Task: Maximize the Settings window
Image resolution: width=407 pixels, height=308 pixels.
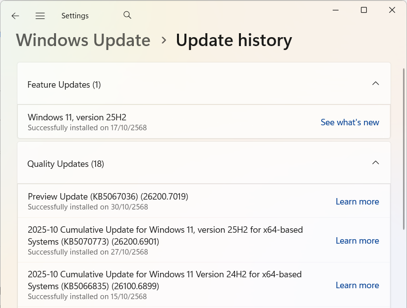Action: click(x=364, y=10)
